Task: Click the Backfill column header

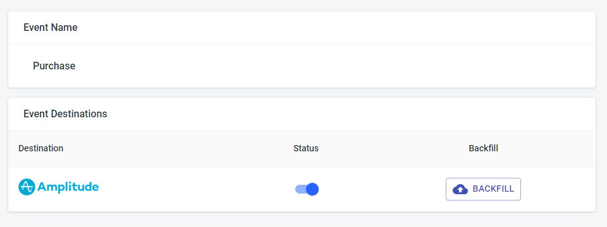Action: (x=483, y=148)
